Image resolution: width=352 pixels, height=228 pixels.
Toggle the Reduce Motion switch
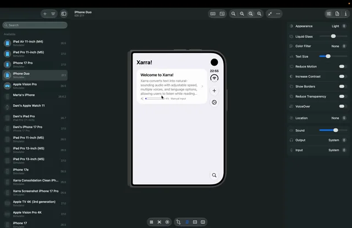[342, 66]
